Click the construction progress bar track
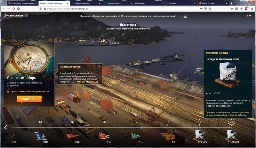This screenshot has width=256, height=148. tap(120, 127)
